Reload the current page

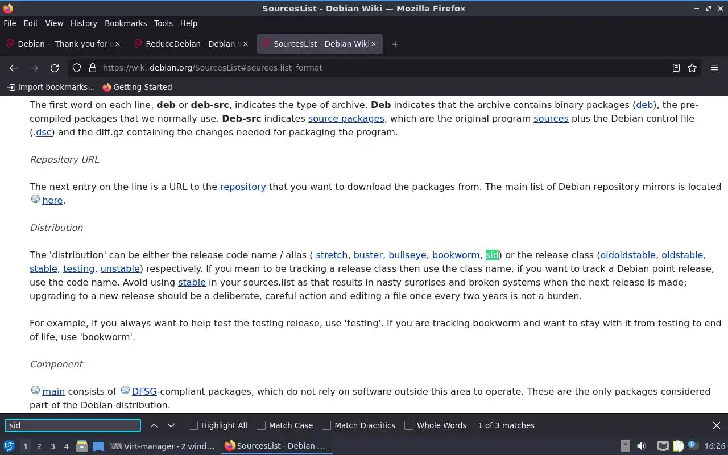coord(55,68)
